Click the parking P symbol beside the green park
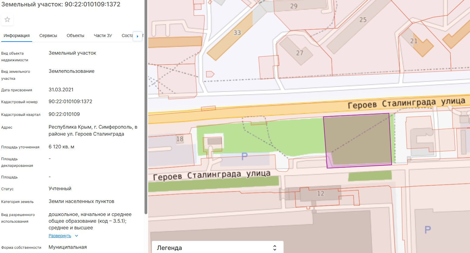470x253 pixels. [x=244, y=157]
